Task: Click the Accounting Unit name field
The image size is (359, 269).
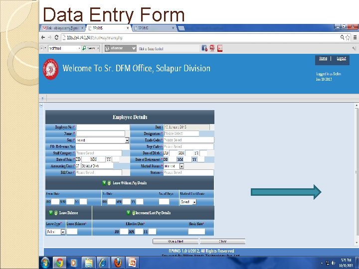Action: point(97,166)
